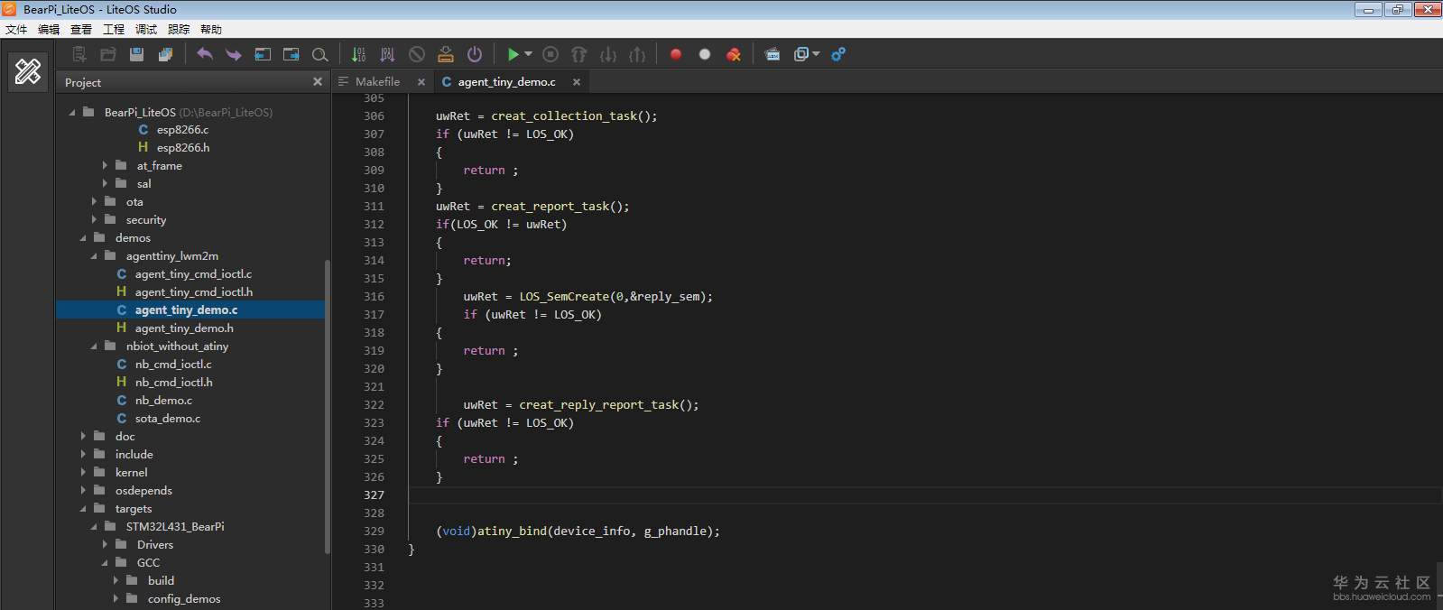Open the 调试 (Debug) menu
This screenshot has height=610, width=1443.
coord(146,29)
